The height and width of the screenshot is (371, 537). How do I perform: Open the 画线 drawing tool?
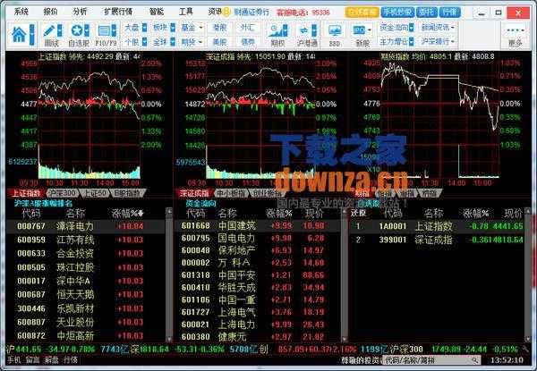coord(51,34)
